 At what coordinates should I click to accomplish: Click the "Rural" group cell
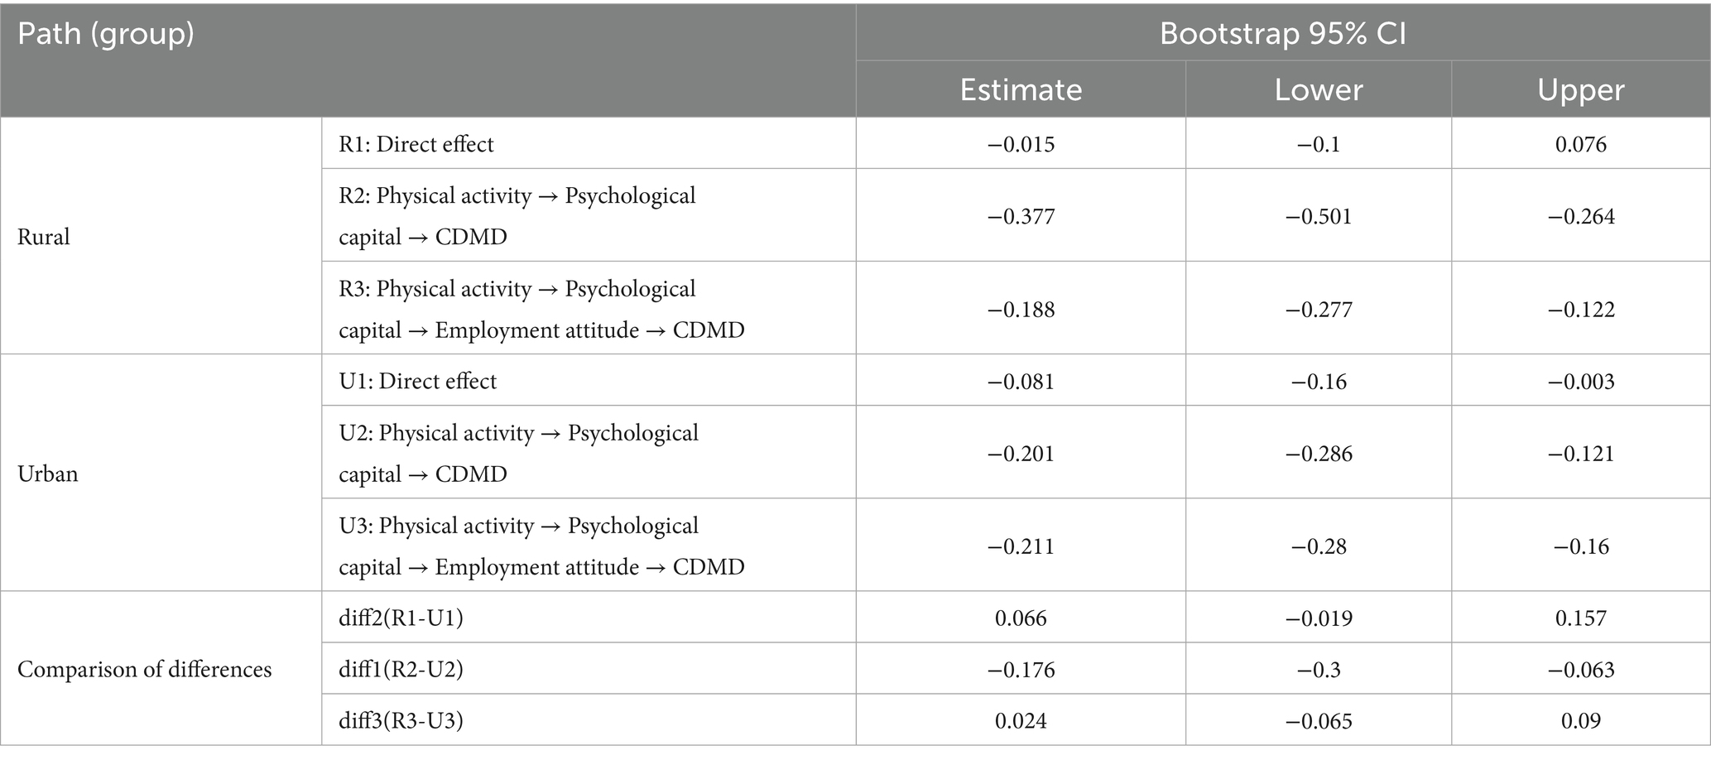tap(44, 237)
